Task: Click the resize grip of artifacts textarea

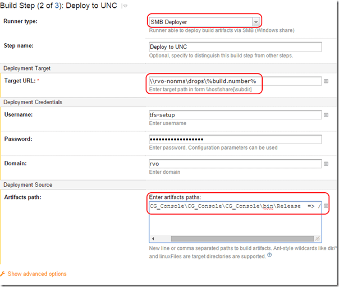Action: (x=318, y=238)
